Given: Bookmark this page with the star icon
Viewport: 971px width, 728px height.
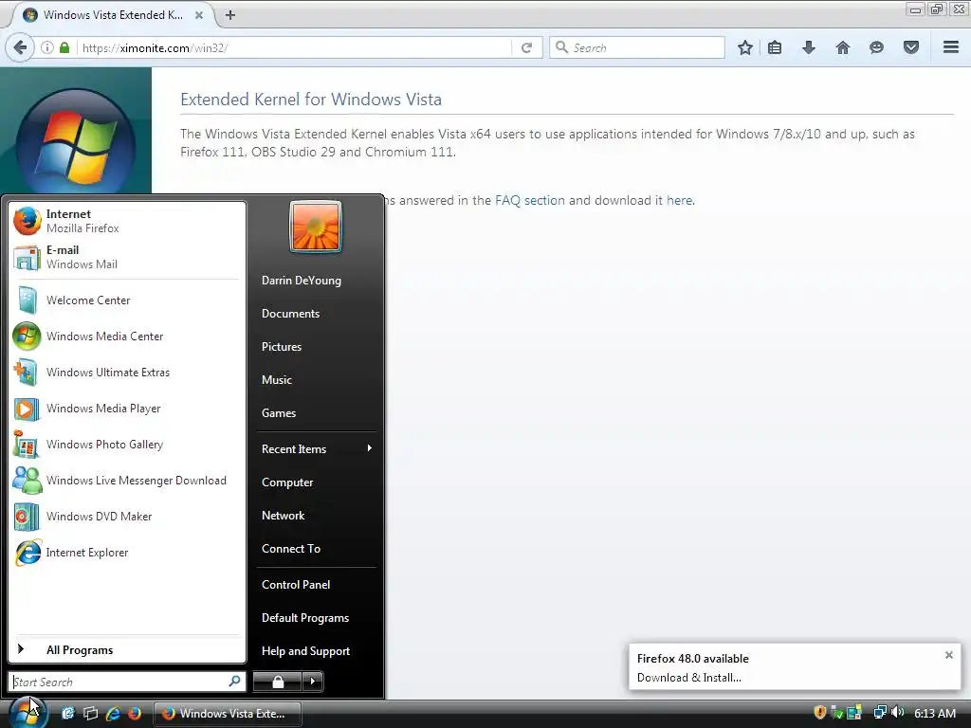Looking at the screenshot, I should point(745,47).
